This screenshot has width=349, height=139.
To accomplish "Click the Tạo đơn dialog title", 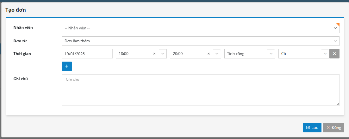I will [x=16, y=10].
